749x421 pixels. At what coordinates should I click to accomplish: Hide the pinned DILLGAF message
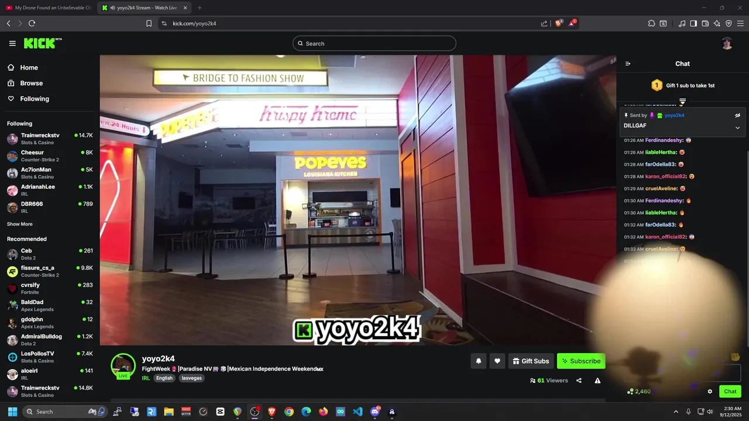(x=737, y=115)
